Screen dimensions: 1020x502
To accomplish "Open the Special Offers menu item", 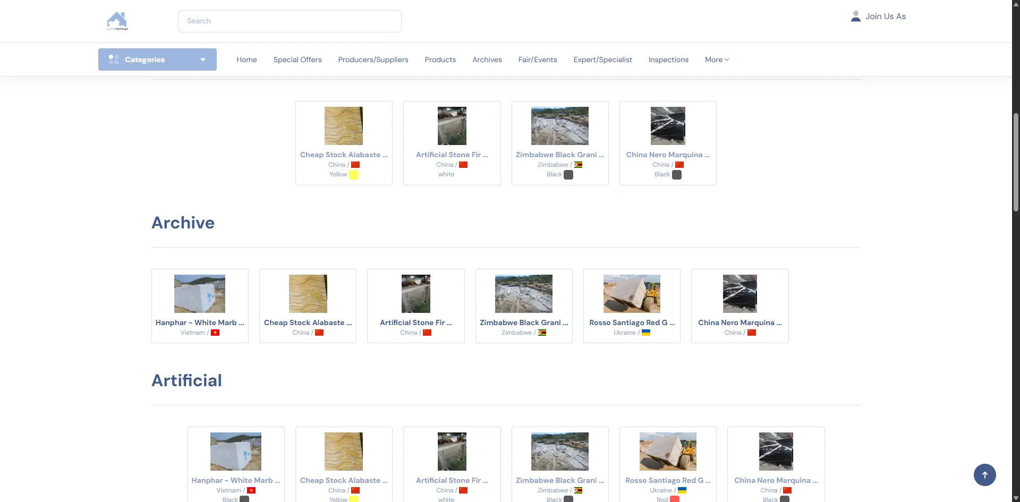I will tap(297, 59).
